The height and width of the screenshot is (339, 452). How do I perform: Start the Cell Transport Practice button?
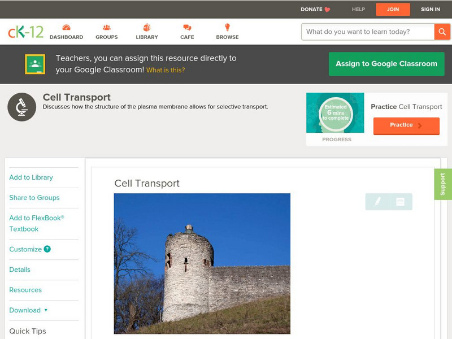click(406, 125)
